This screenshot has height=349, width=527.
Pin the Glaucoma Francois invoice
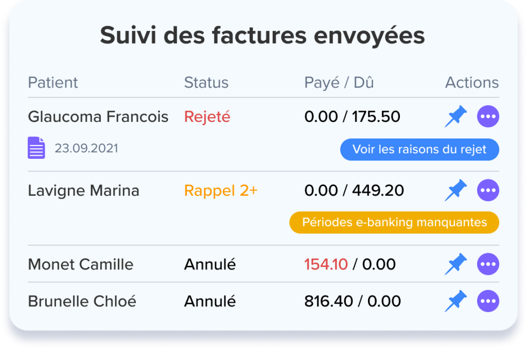pos(455,117)
